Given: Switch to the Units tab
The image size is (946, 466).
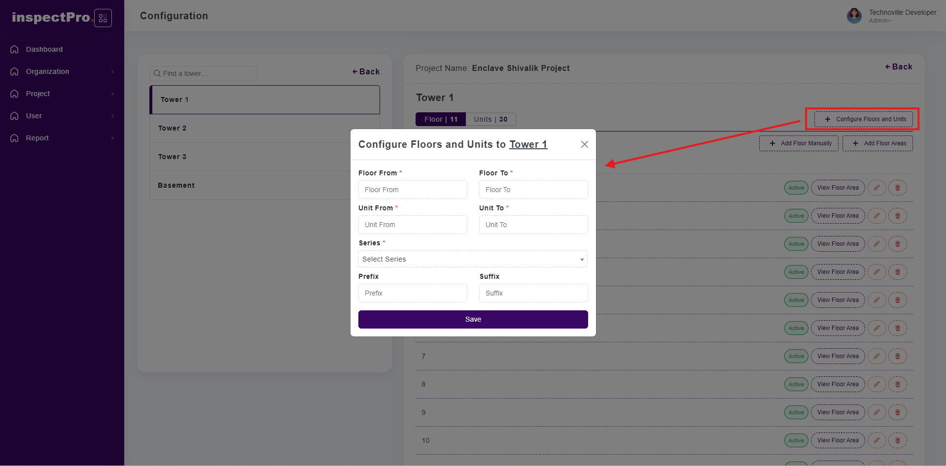Looking at the screenshot, I should pos(491,119).
